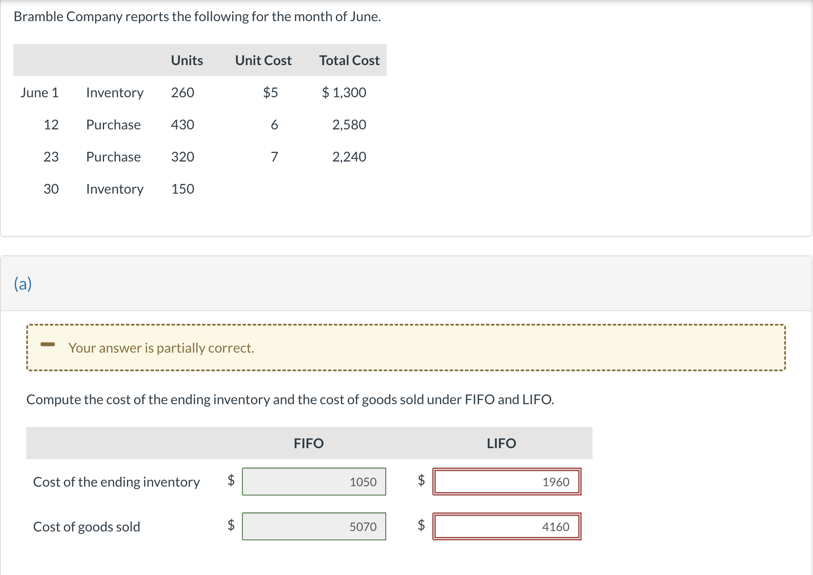Click the 'Bramble Company reports' heading text

point(197,16)
